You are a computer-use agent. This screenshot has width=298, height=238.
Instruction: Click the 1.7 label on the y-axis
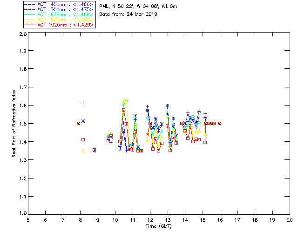click(23, 87)
